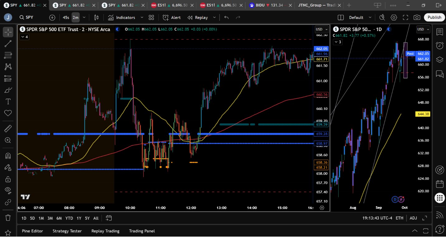The width and height of the screenshot is (446, 250).
Task: Collapse the indicator legend showing 4
Action: (x=24, y=37)
